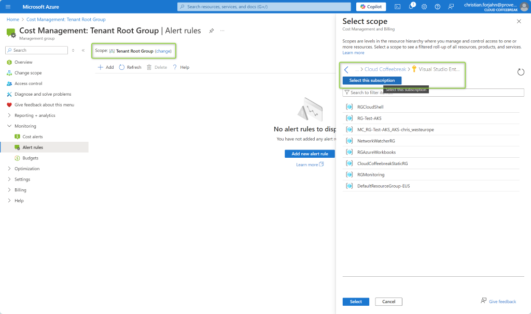Click the Select this subscription button
The height and width of the screenshot is (314, 531).
pos(372,80)
